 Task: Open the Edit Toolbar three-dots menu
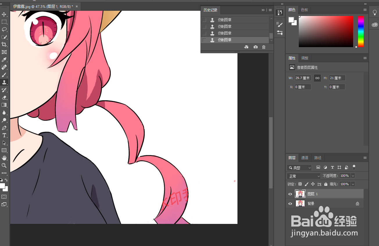click(x=4, y=173)
